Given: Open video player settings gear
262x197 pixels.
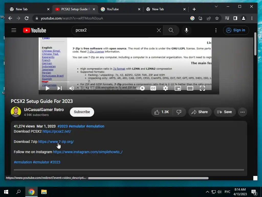Looking at the screenshot, I should coord(166,88).
